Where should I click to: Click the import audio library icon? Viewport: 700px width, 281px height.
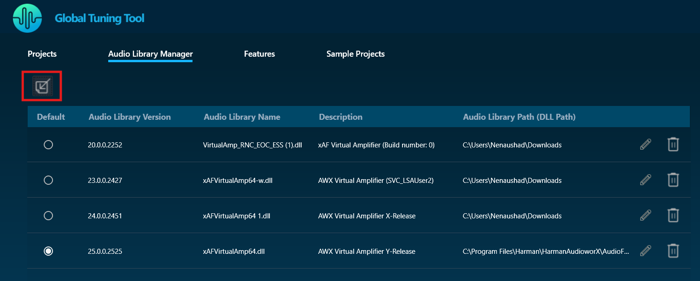[42, 86]
